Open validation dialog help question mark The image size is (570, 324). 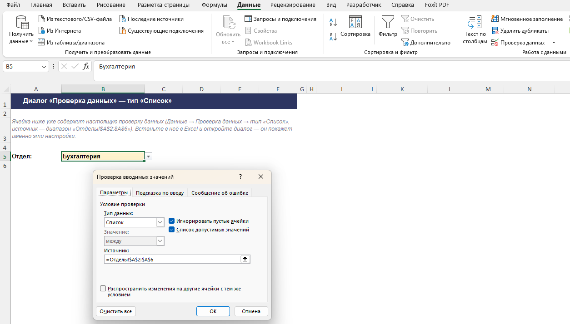(240, 177)
